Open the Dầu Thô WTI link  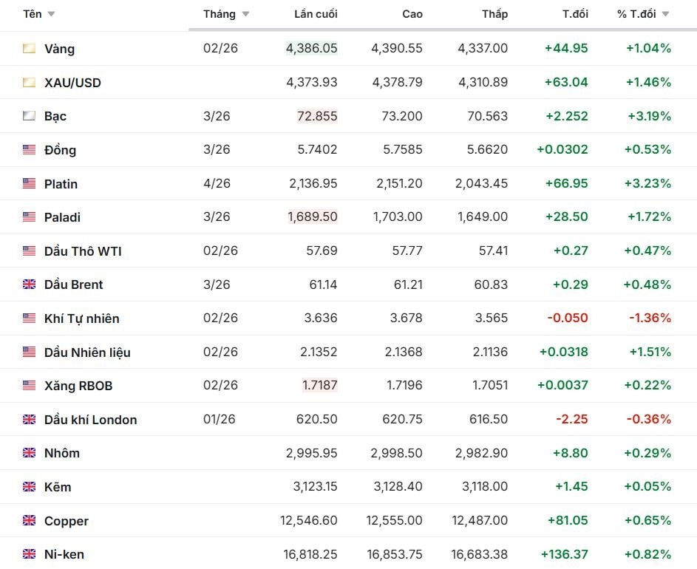click(x=83, y=251)
